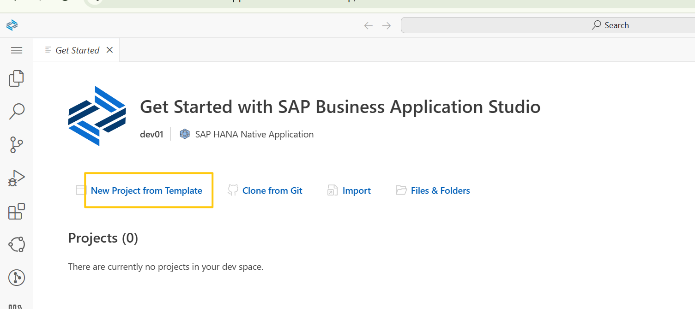Click the GitHub icon beside Clone

[x=233, y=190]
